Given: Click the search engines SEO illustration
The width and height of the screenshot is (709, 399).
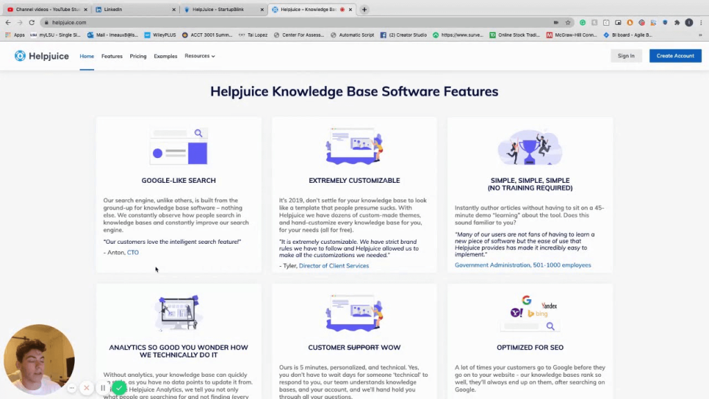Looking at the screenshot, I should click(530, 314).
